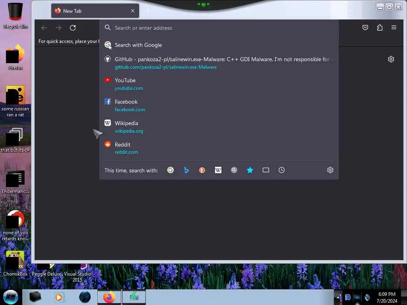Select the 'that but its c#' desktop icon
The width and height of the screenshot is (407, 305).
pos(16,140)
